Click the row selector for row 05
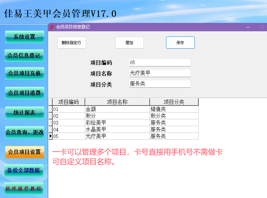 pyautogui.click(x=50, y=136)
